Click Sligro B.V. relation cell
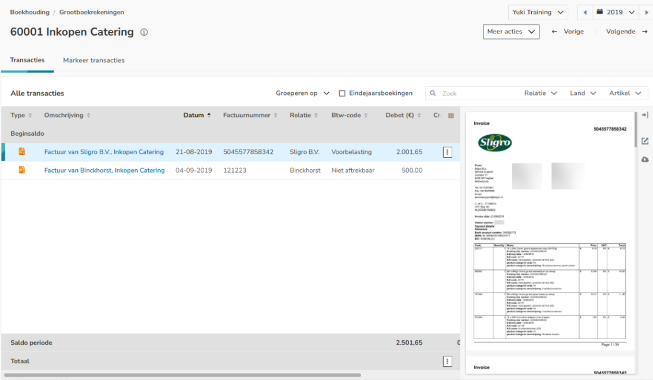The image size is (653, 380). (x=305, y=152)
